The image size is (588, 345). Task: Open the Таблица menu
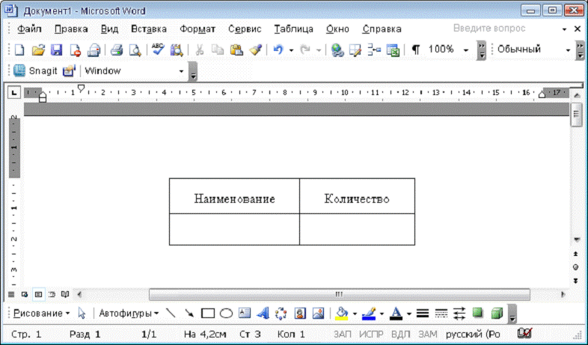coord(293,28)
